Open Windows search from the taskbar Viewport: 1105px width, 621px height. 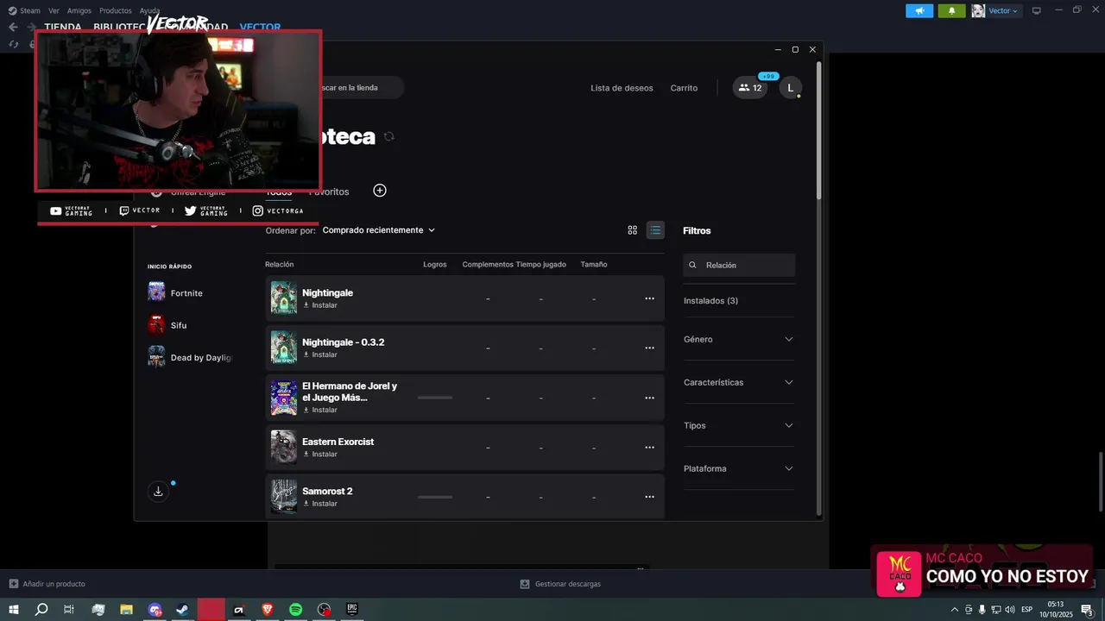[x=41, y=610]
